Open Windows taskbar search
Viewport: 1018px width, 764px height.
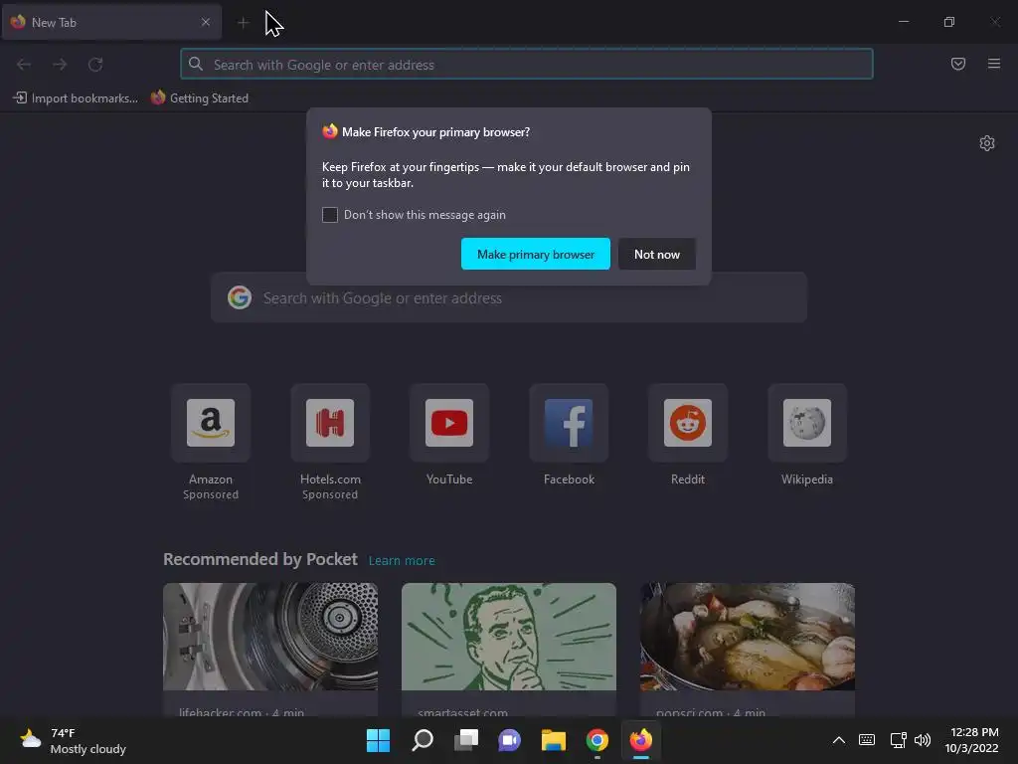pyautogui.click(x=422, y=740)
